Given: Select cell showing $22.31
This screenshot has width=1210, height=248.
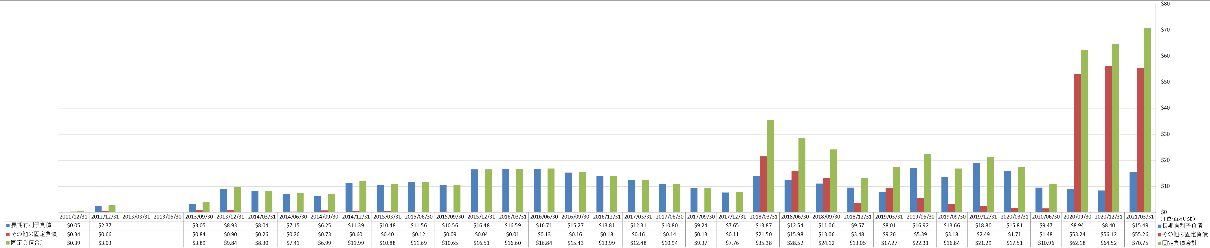Looking at the screenshot, I should tap(921, 243).
